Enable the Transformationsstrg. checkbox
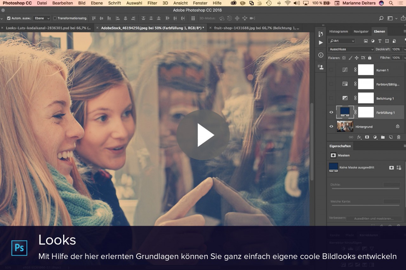 pos(55,18)
